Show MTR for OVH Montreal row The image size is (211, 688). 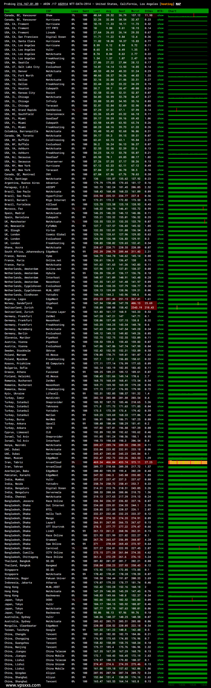click(160, 175)
